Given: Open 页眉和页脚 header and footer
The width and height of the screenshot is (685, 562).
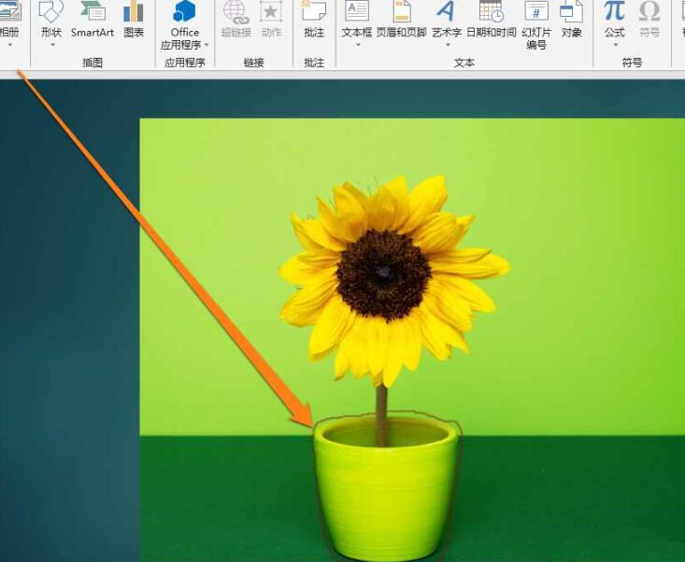Looking at the screenshot, I should (401, 20).
